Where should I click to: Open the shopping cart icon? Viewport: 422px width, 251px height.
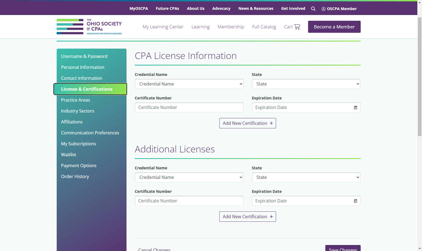[x=297, y=26]
